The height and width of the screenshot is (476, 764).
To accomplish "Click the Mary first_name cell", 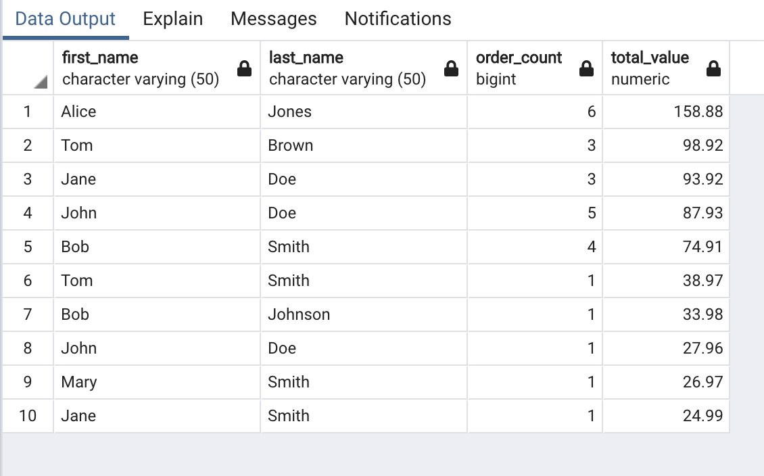I will click(157, 383).
